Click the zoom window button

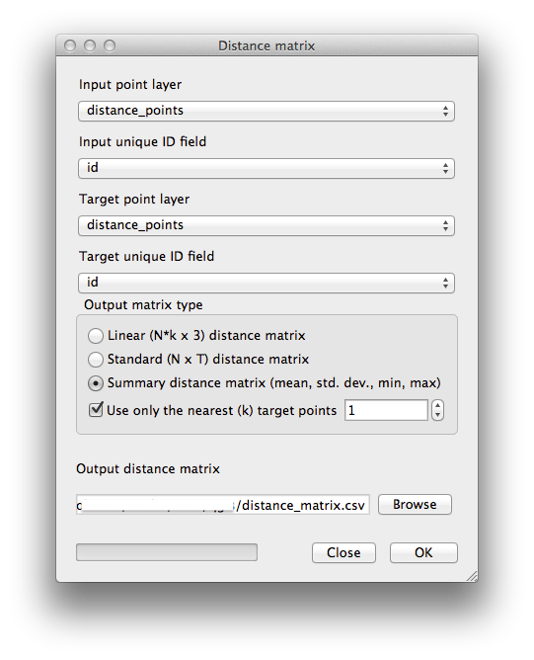pyautogui.click(x=110, y=45)
